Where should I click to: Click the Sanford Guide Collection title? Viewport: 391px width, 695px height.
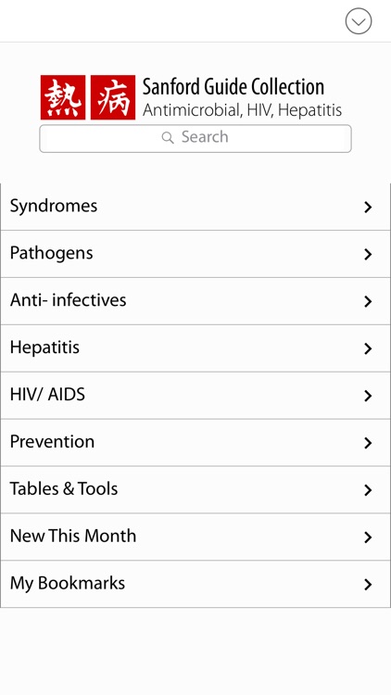(x=233, y=87)
